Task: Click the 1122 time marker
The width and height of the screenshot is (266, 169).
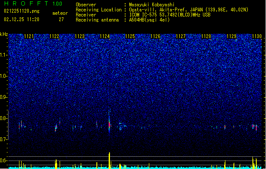Action: 54,36
